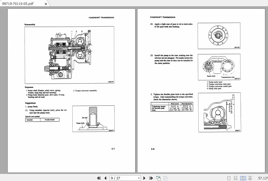The height and width of the screenshot is (181, 268).
Task: Click the stator shaft figure 200107
Action: (219, 67)
